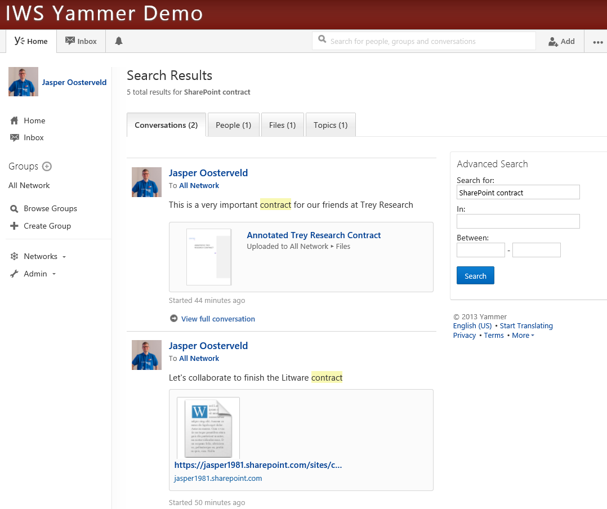Click the search magnifier icon in top bar
Image resolution: width=607 pixels, height=509 pixels.
point(322,39)
